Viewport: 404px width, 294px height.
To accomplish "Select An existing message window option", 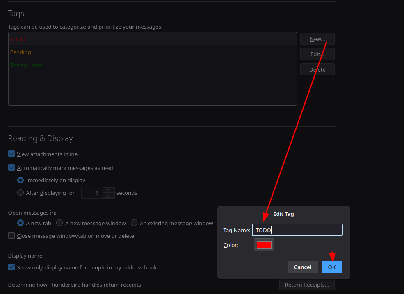I will [x=134, y=223].
